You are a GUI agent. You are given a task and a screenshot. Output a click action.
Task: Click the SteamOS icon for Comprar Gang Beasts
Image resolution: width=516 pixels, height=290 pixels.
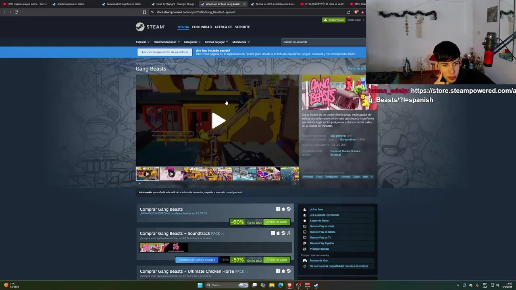click(x=288, y=209)
